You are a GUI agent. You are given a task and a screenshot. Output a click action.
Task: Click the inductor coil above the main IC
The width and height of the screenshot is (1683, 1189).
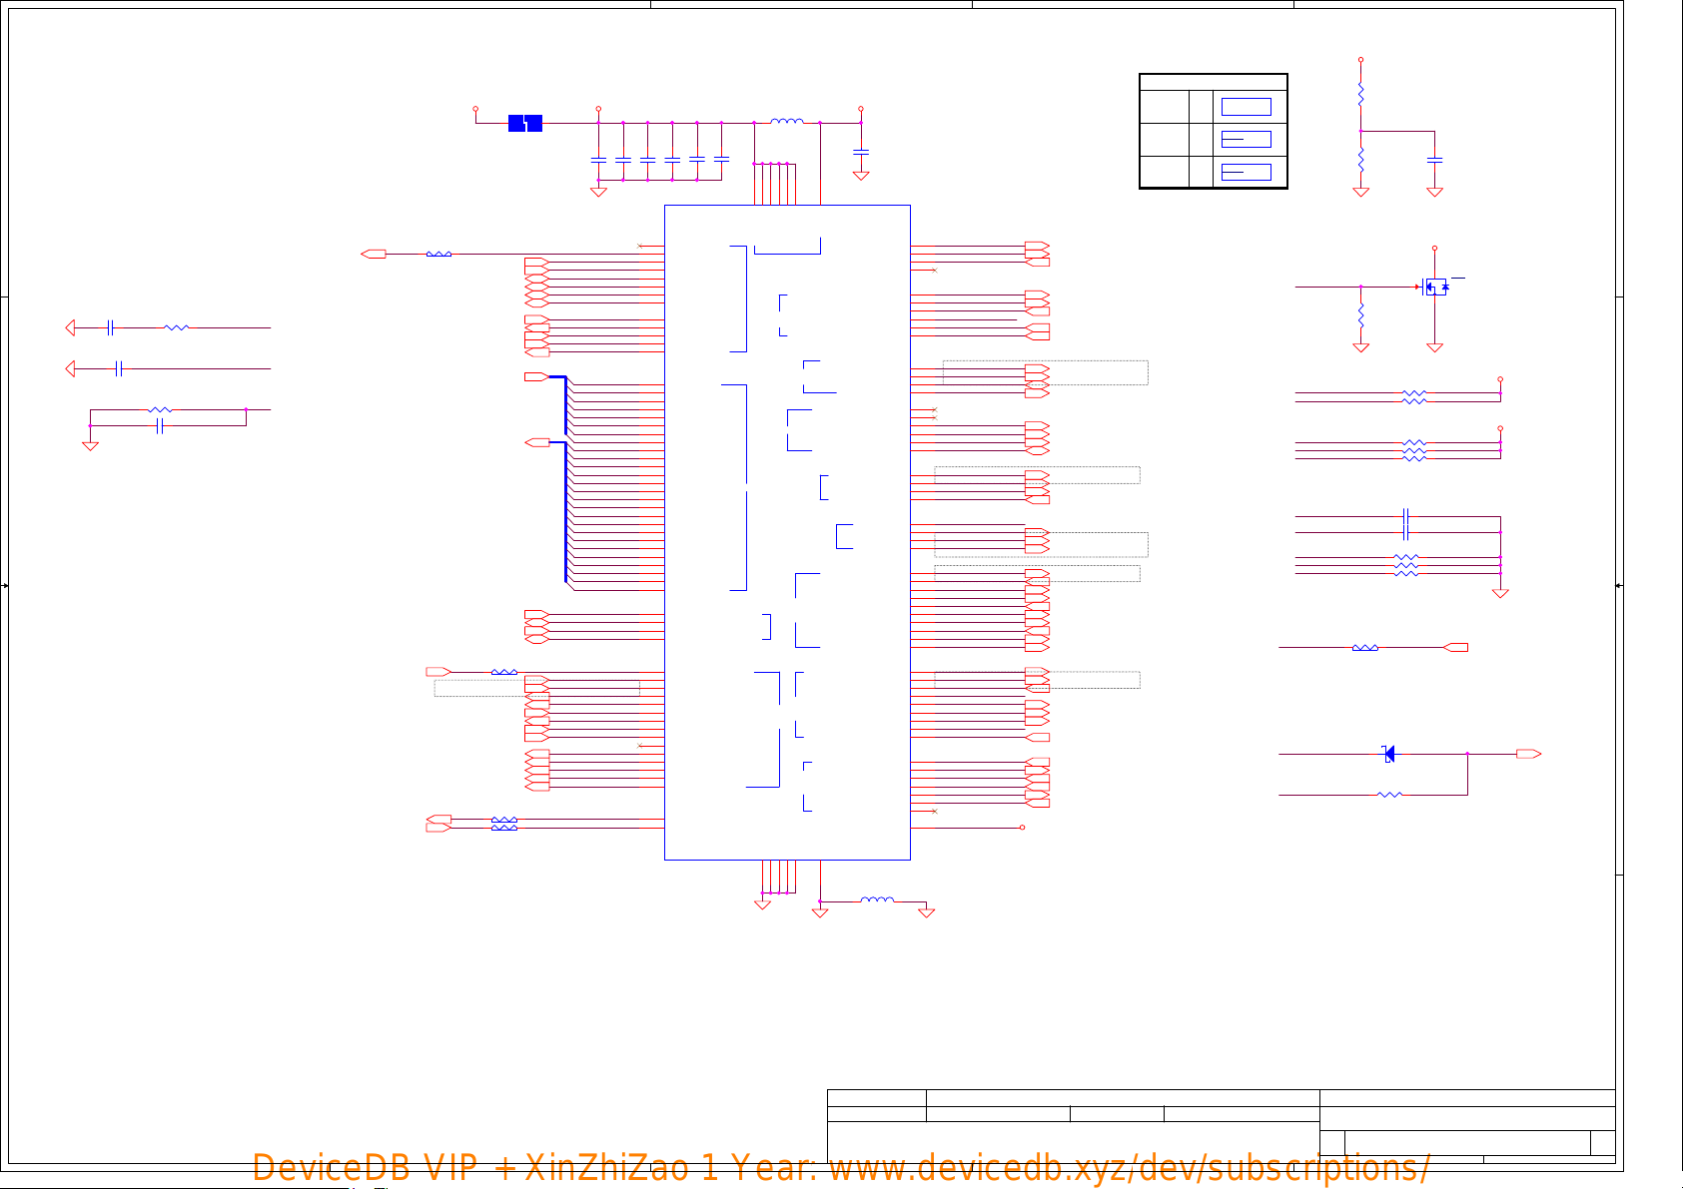coord(787,122)
